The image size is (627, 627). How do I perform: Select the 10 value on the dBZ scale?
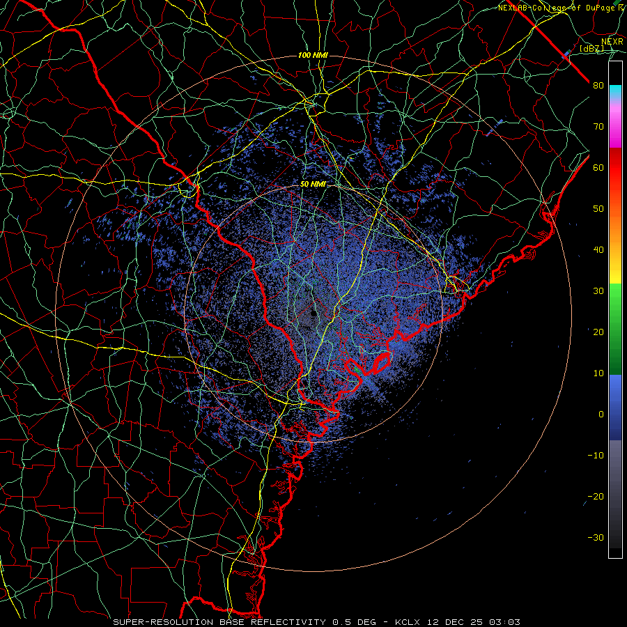click(x=598, y=373)
